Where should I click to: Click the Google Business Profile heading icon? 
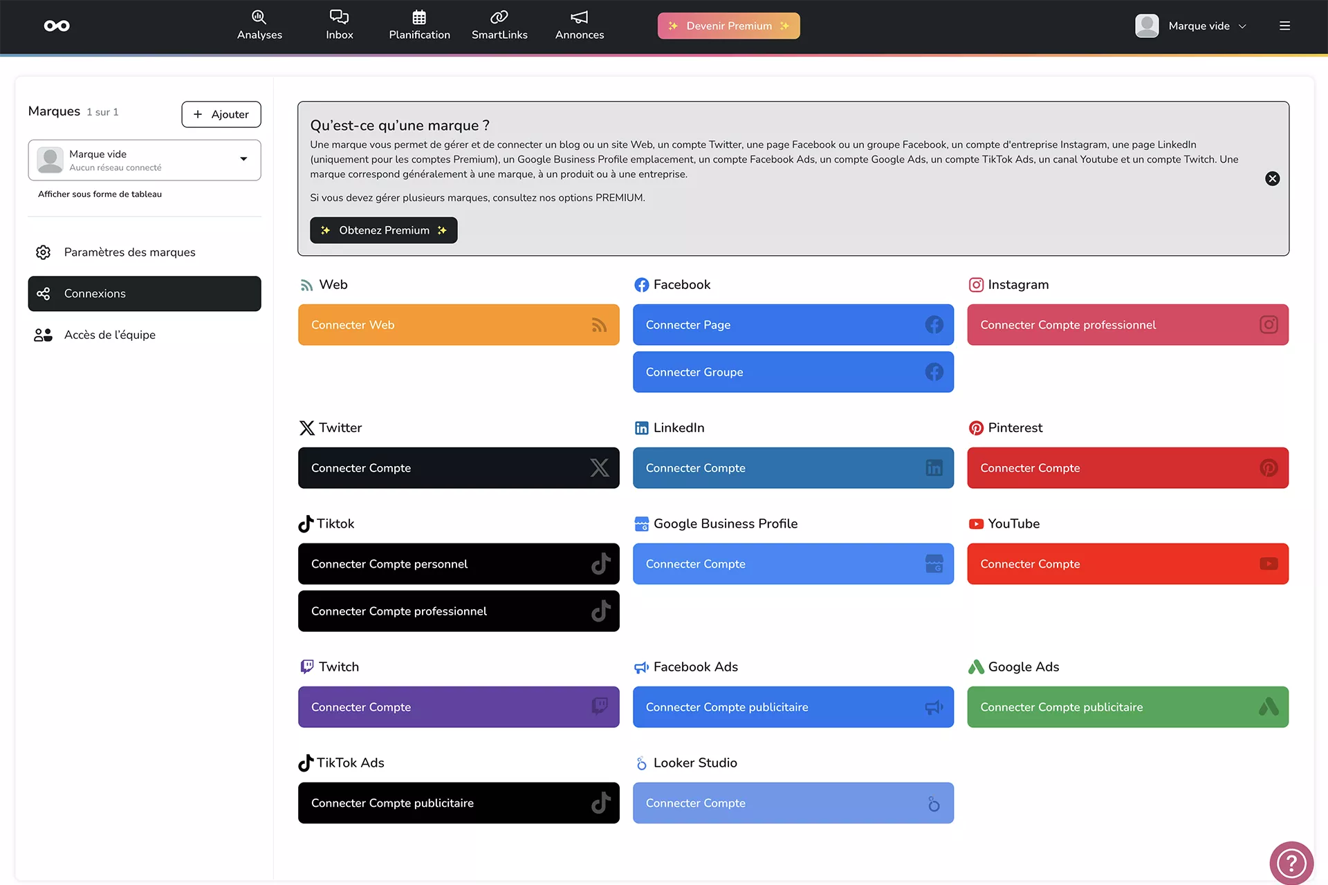coord(641,524)
